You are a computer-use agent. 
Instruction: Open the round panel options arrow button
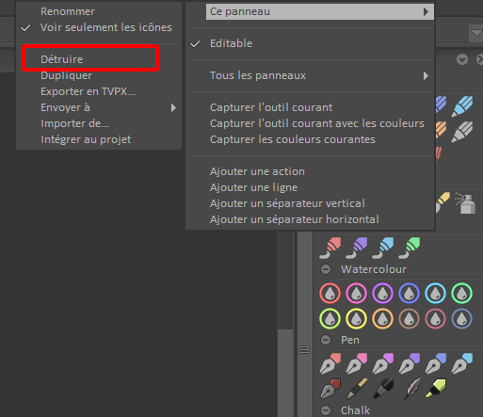pyautogui.click(x=462, y=59)
